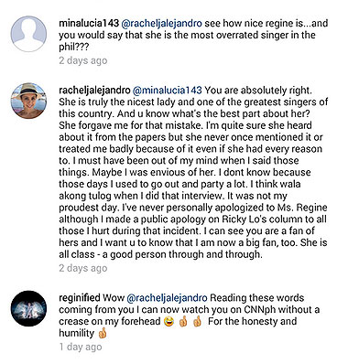
Task: Click "2 days ago" under minalucia143's comment
Action: (83, 60)
